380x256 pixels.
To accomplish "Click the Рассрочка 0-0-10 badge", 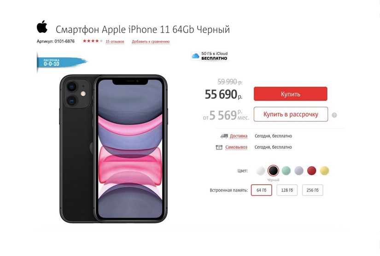I will 62,63.
